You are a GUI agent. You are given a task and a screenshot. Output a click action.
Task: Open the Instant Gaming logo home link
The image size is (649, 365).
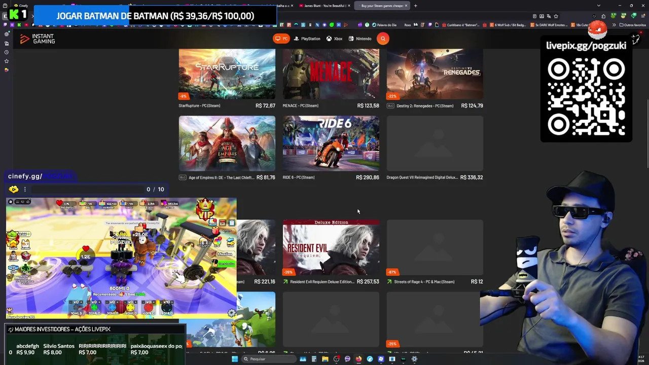(38, 39)
